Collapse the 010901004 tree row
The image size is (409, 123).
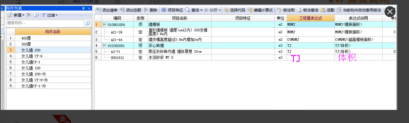(104, 25)
